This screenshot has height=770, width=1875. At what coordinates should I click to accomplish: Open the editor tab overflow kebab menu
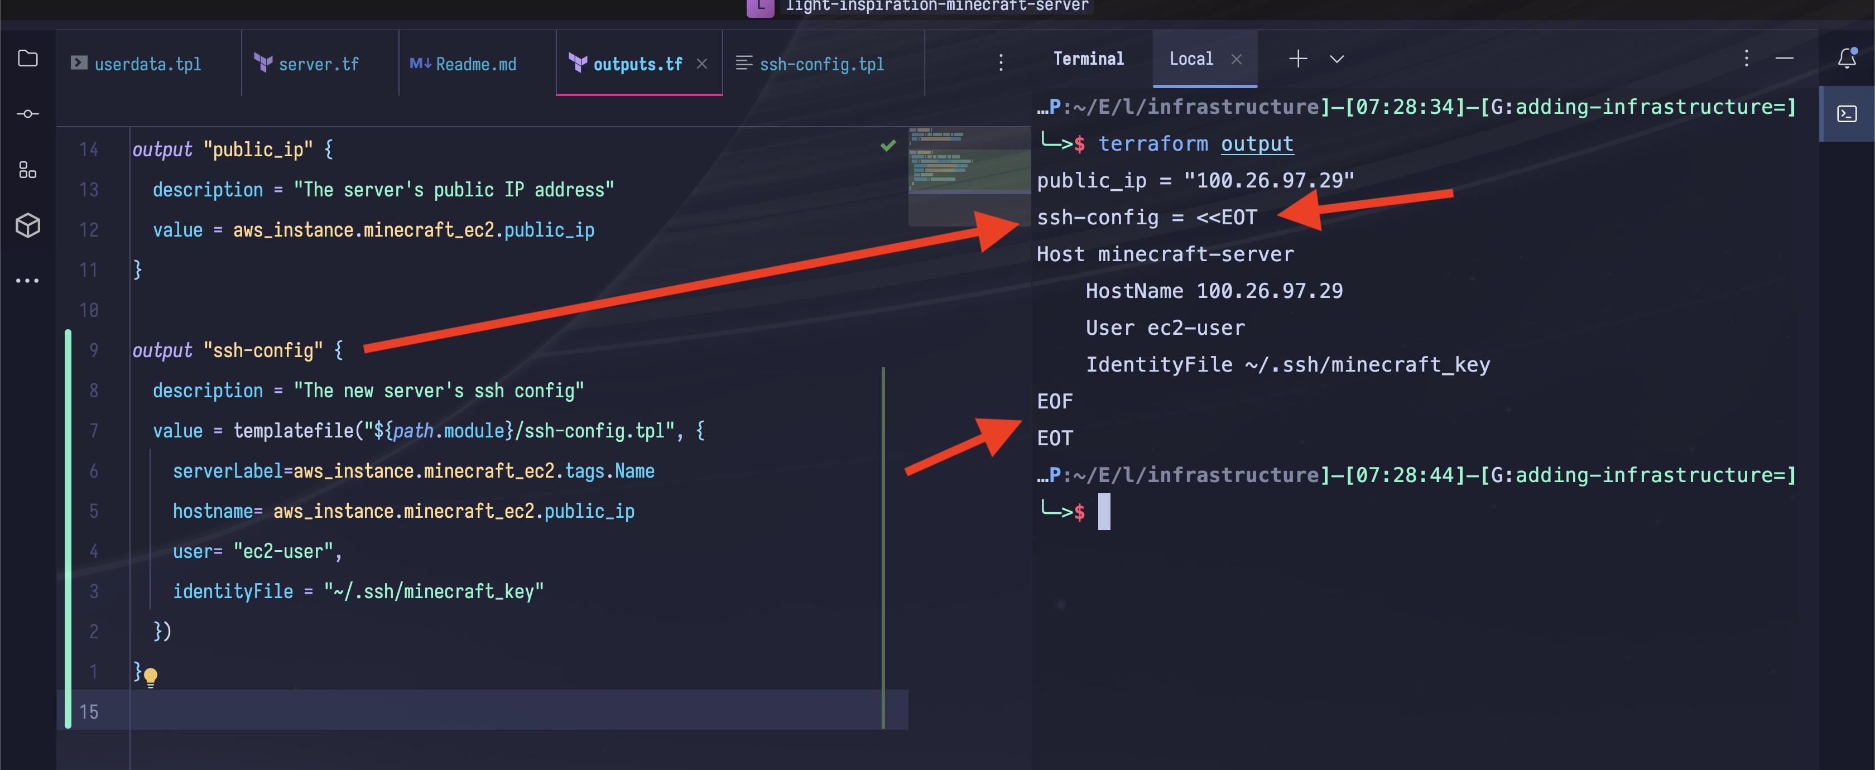click(x=1001, y=62)
